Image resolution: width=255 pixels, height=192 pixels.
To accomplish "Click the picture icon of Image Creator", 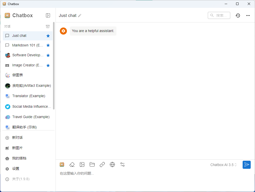I will pos(7,66).
